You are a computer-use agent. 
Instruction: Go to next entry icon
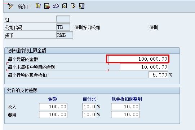pyautogui.click(x=73, y=6)
